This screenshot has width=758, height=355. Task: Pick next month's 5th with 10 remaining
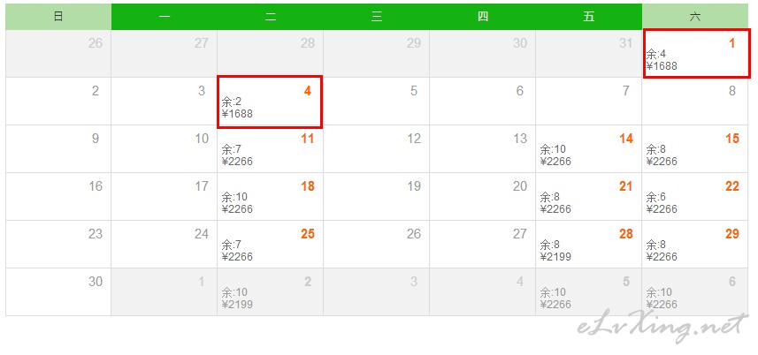[x=589, y=292]
